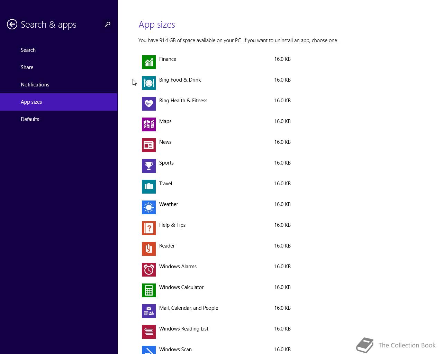Select the Windows Calculator icon
This screenshot has height=354, width=443.
[x=149, y=290]
